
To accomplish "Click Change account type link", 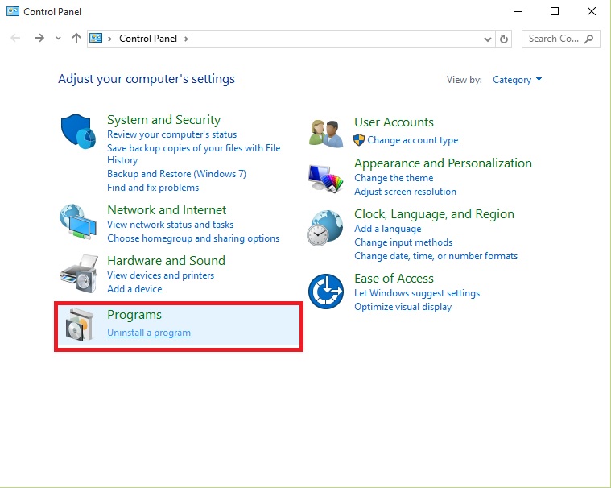I will (x=413, y=140).
